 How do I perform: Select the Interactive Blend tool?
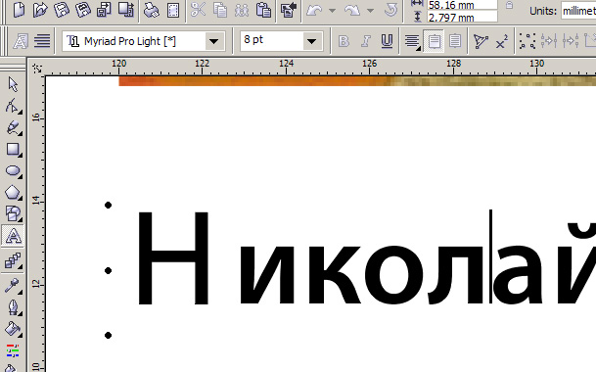pos(13,260)
